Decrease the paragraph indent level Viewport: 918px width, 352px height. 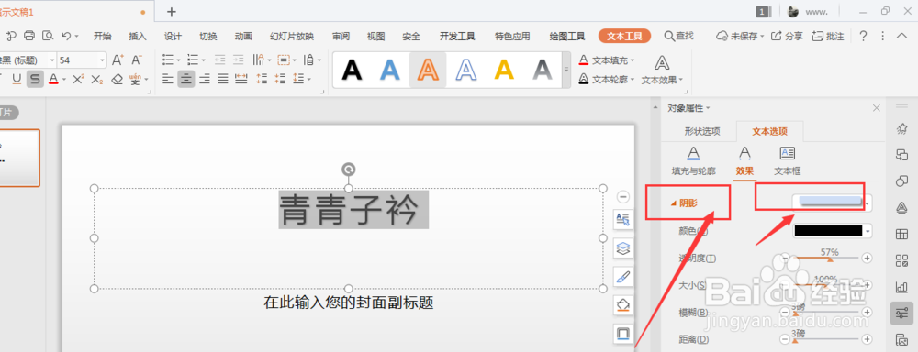[x=220, y=60]
